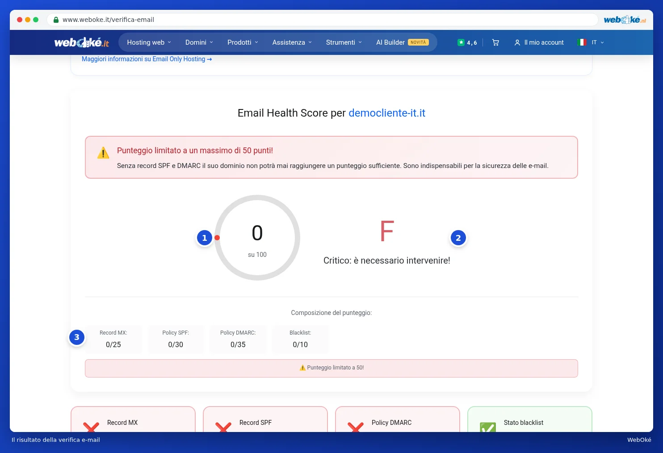Click the WebOké.it logo in navbar
This screenshot has width=663, height=453.
[82, 42]
